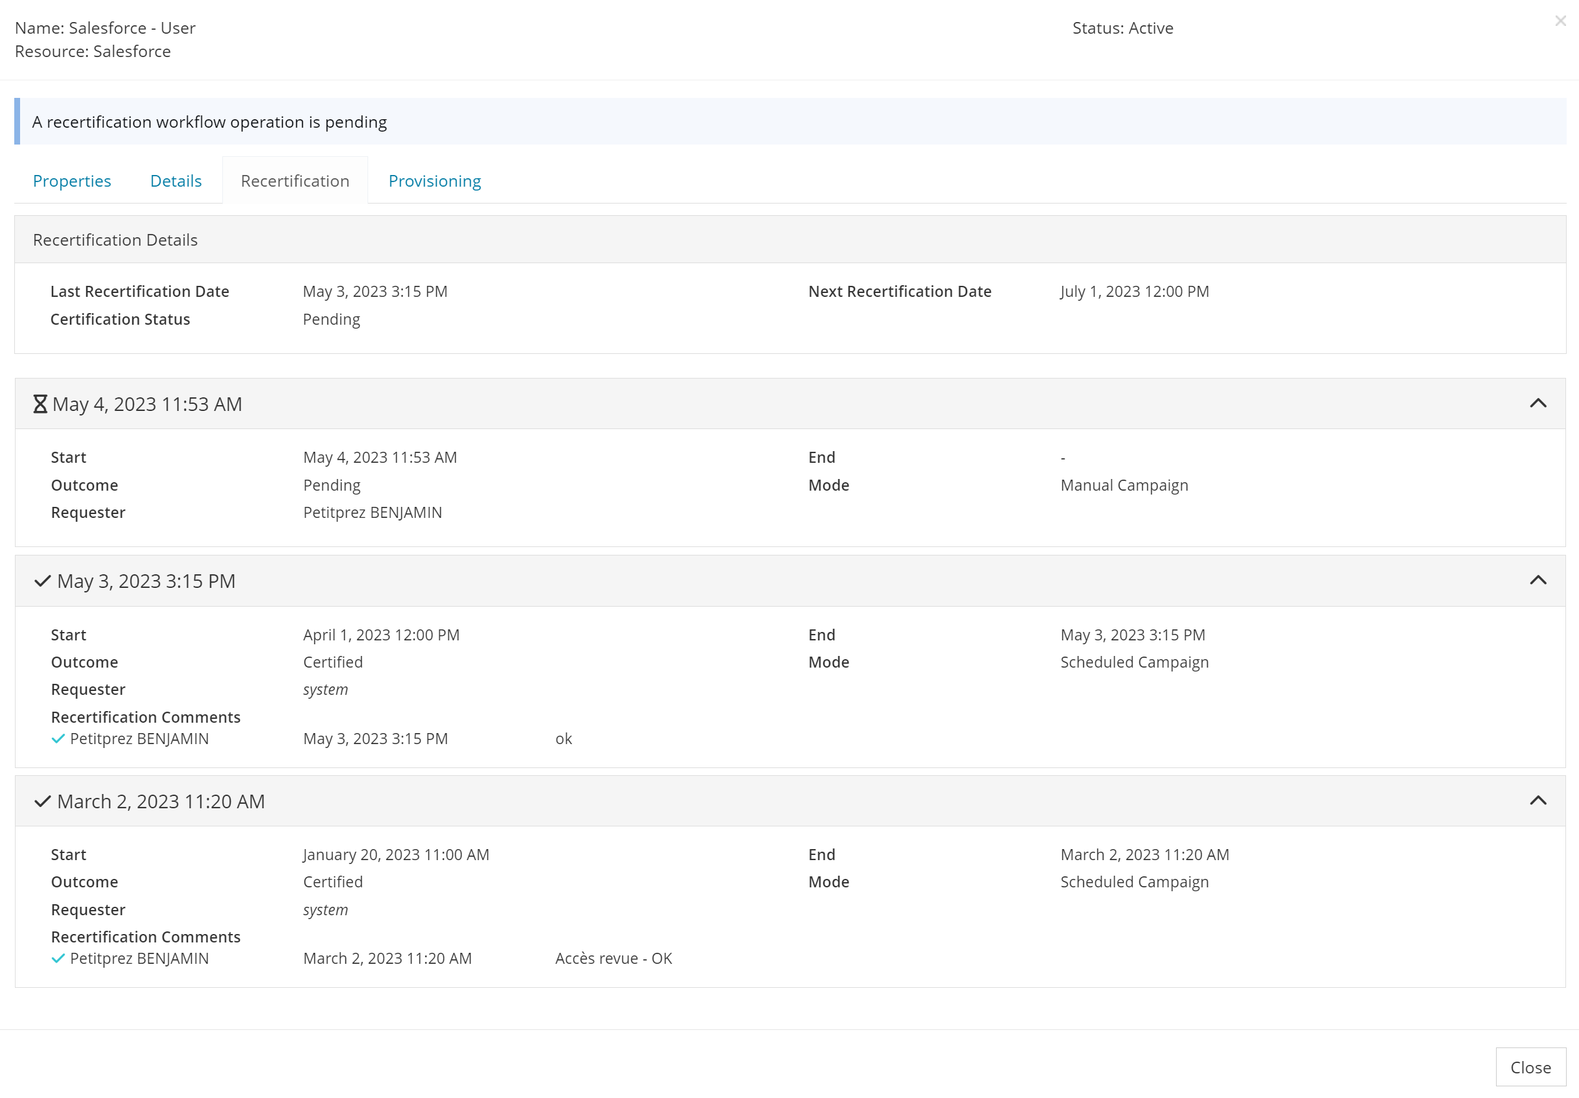Click teal approval check in March 2 comments

point(58,959)
